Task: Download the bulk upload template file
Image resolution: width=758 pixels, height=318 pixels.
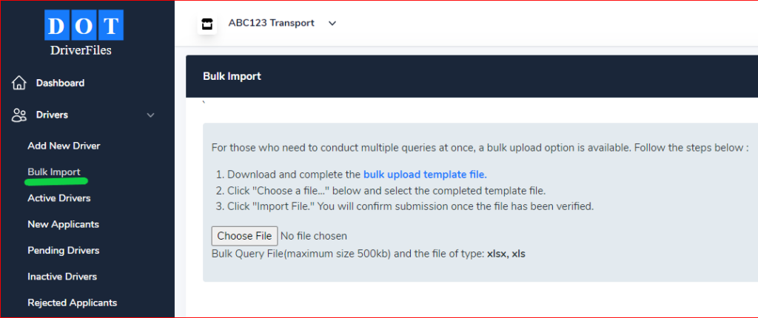Action: 425,175
